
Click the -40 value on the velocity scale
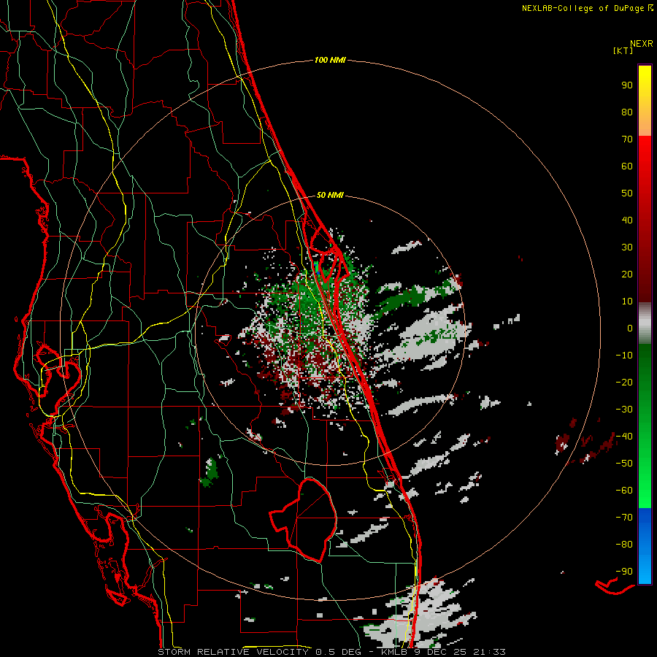pyautogui.click(x=624, y=437)
